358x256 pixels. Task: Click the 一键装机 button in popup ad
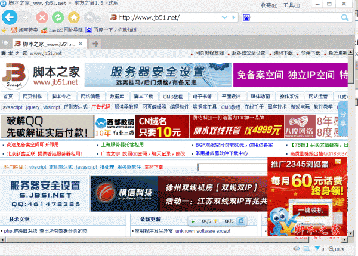coord(310,210)
